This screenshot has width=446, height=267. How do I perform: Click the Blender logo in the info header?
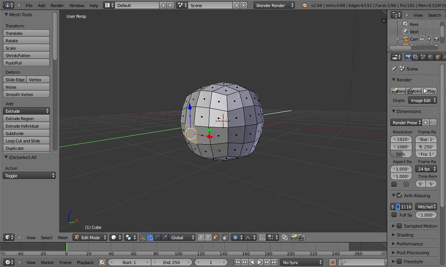click(x=304, y=5)
